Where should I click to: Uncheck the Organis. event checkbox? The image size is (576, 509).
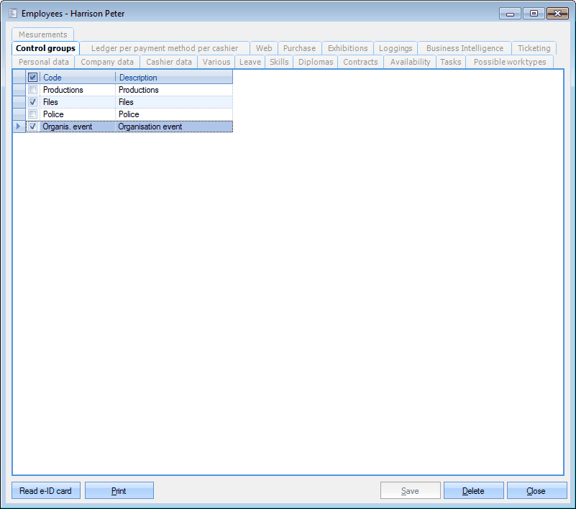tap(33, 127)
